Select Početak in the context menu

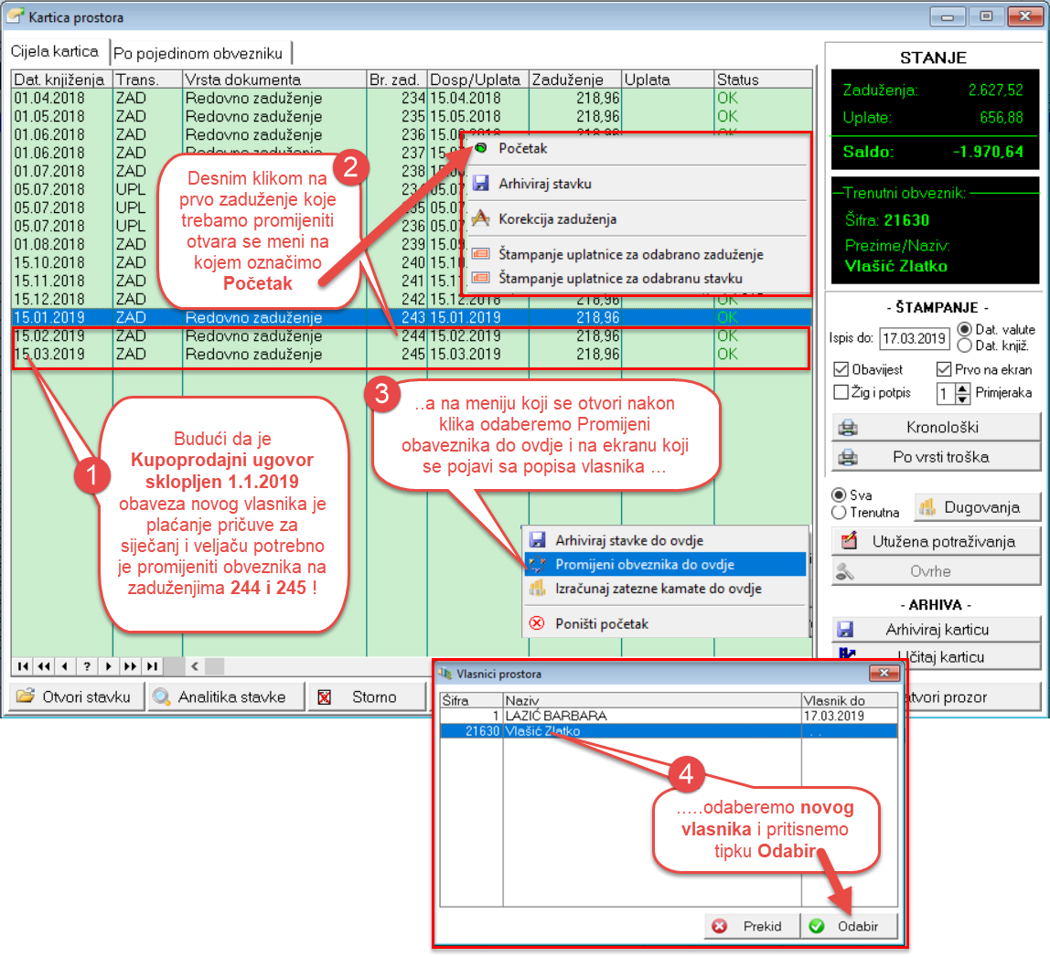pyautogui.click(x=522, y=149)
